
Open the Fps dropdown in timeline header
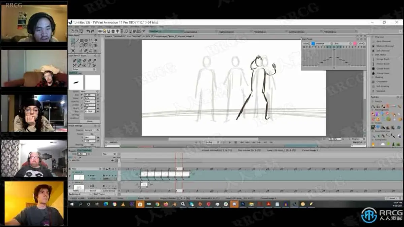click(109, 154)
